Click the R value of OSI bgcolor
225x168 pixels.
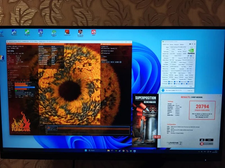pos(103,62)
